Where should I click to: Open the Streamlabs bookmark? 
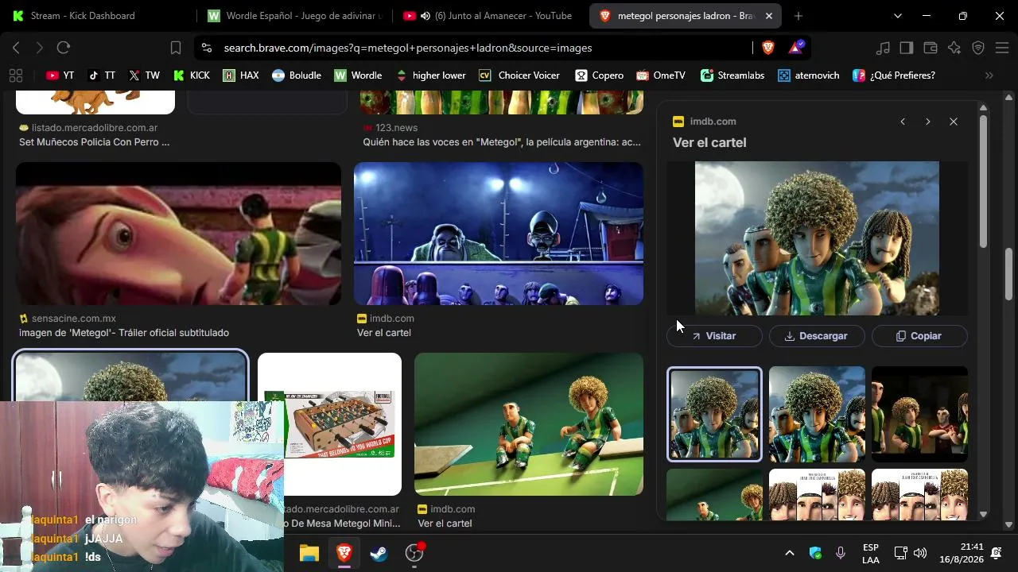[732, 75]
